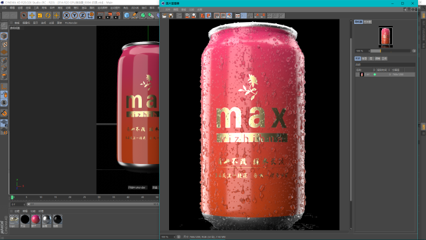
Task: Select the pink material ball swatch
Action: (35, 219)
